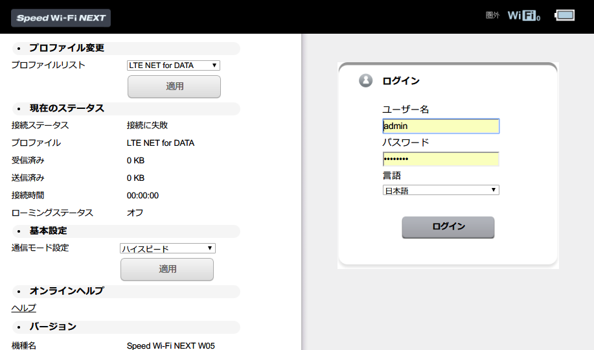This screenshot has height=350, width=594.
Task: Click 適用 button under 基本設定
Action: (x=167, y=269)
